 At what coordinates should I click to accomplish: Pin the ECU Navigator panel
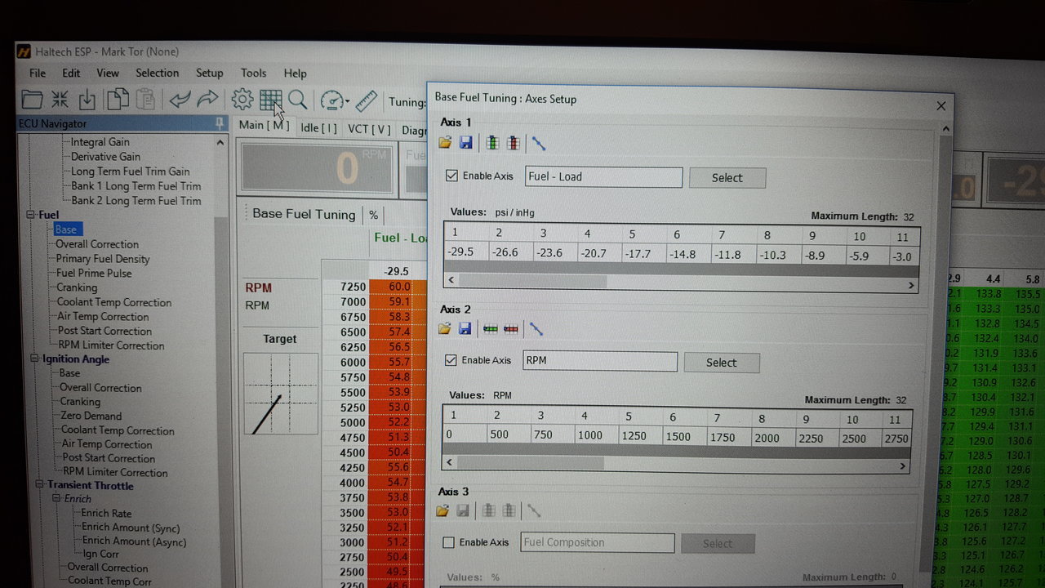click(x=219, y=122)
